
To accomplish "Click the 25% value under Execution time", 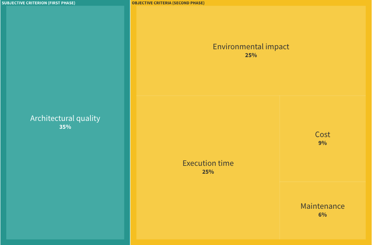I will click(x=208, y=172).
